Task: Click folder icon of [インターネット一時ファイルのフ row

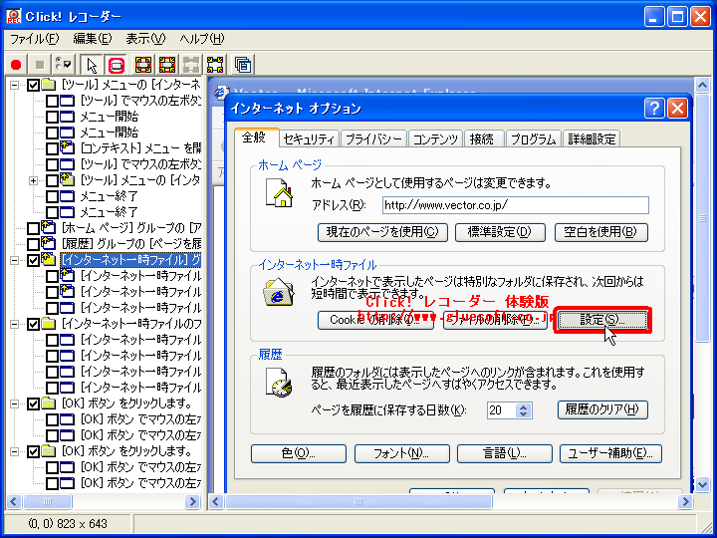Action: [49, 324]
